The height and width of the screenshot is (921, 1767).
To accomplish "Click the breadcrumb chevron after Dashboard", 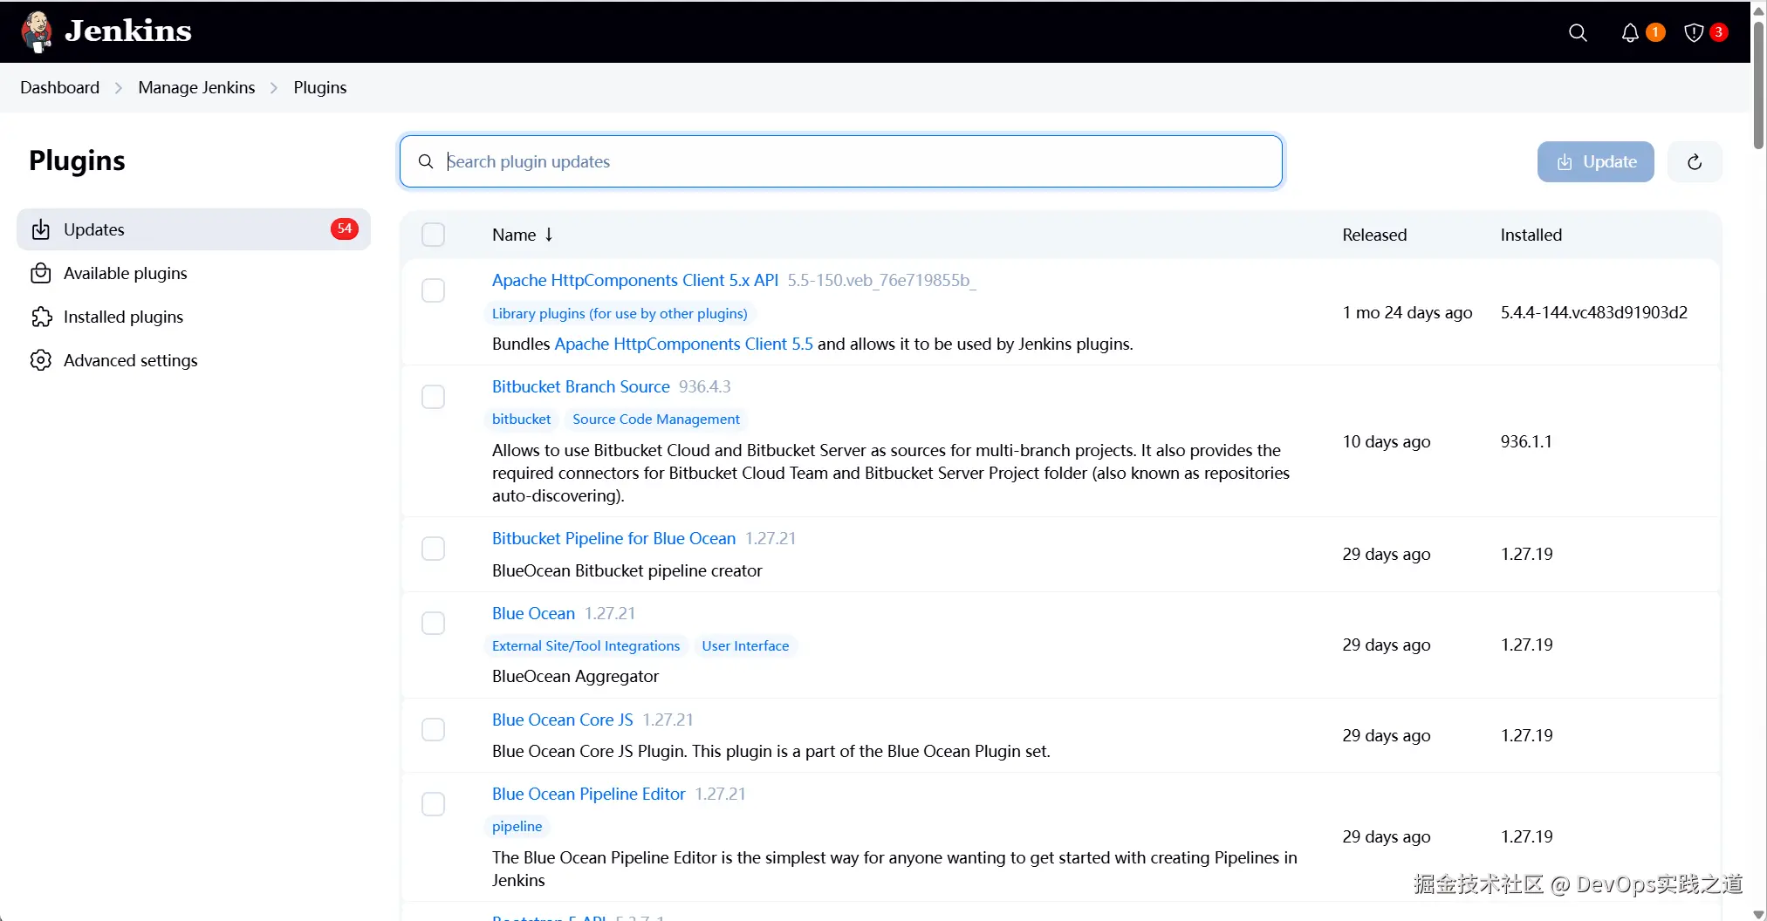I will click(x=119, y=88).
